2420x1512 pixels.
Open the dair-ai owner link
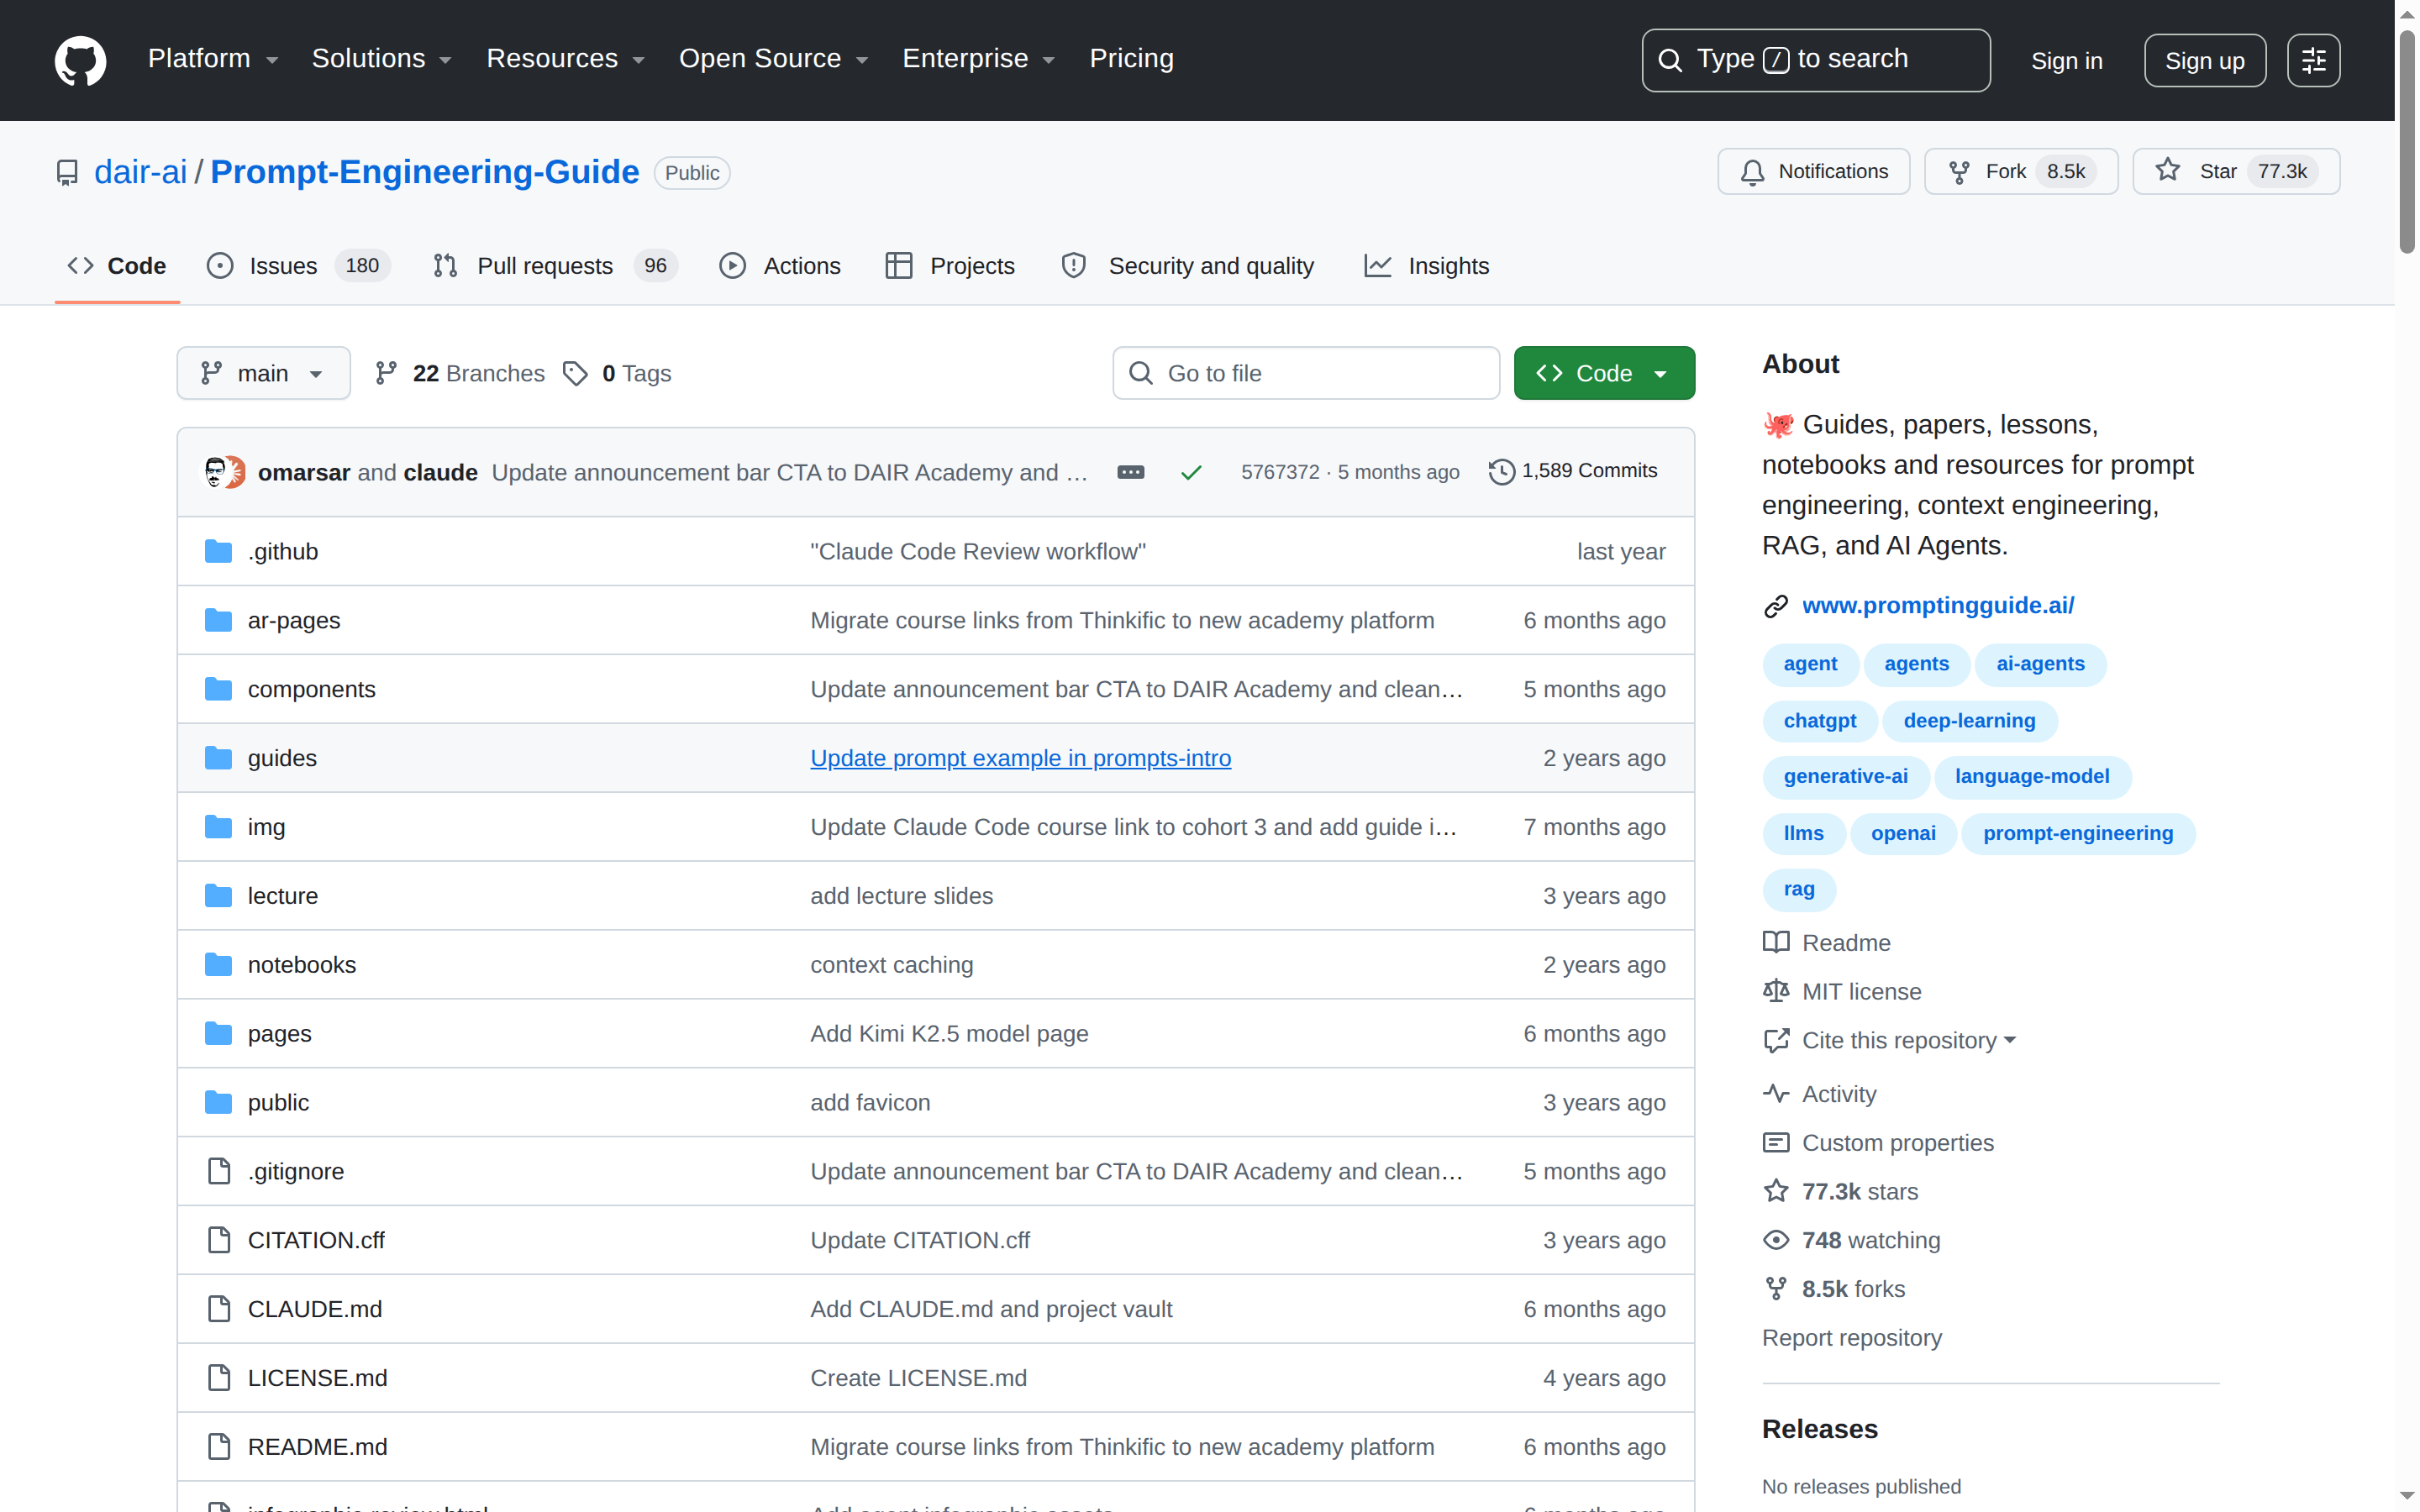pyautogui.click(x=140, y=172)
